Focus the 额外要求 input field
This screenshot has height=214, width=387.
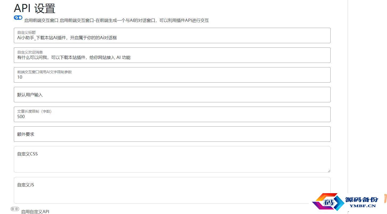[172, 134]
